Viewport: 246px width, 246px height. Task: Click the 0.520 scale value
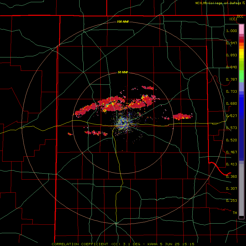tap(232, 140)
